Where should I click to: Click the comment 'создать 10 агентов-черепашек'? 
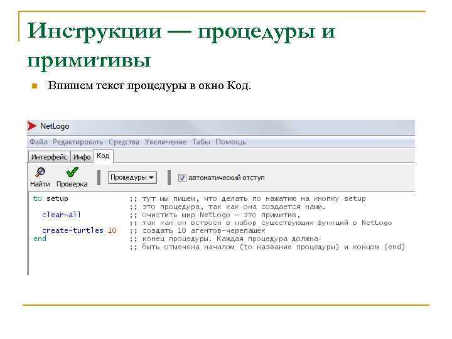198,231
